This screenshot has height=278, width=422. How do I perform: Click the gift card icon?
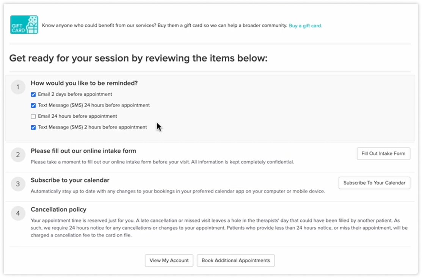[24, 24]
